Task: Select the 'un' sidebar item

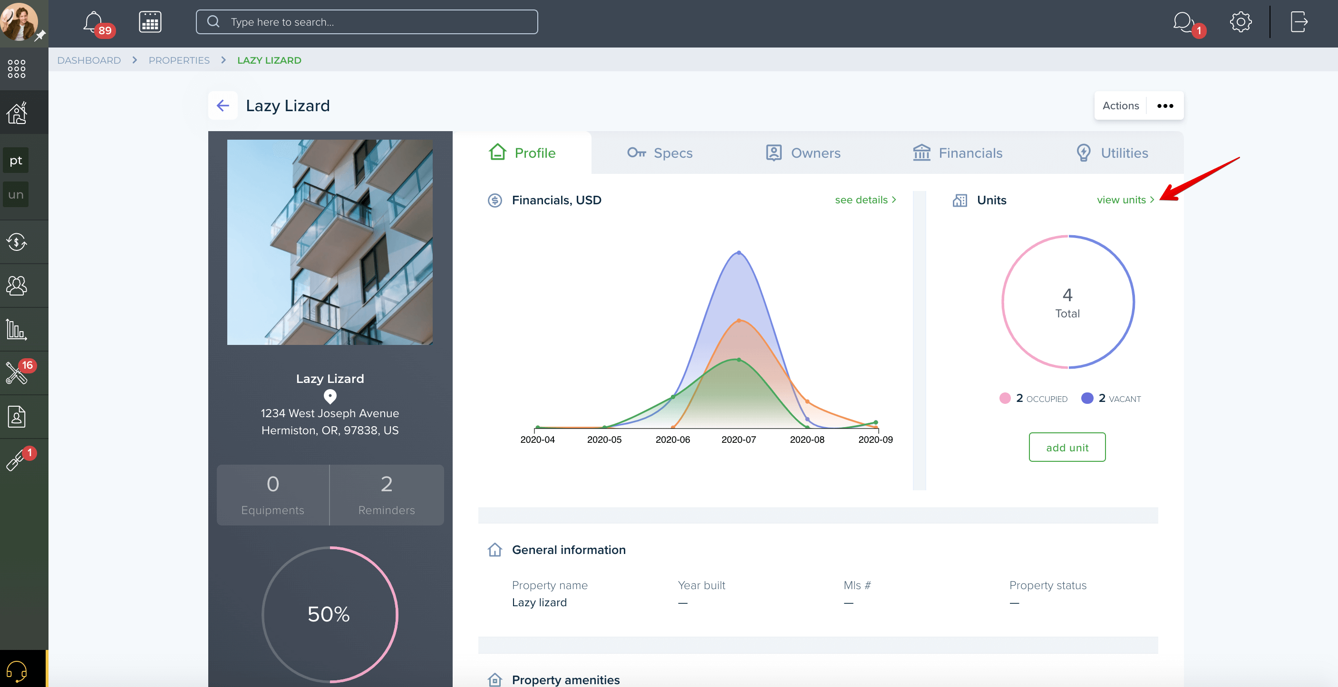Action: pos(16,195)
